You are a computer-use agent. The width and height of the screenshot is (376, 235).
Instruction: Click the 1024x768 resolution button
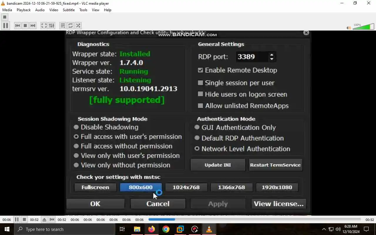tap(186, 187)
